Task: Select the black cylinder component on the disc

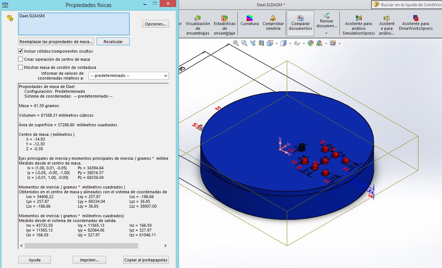Action: 302,147
